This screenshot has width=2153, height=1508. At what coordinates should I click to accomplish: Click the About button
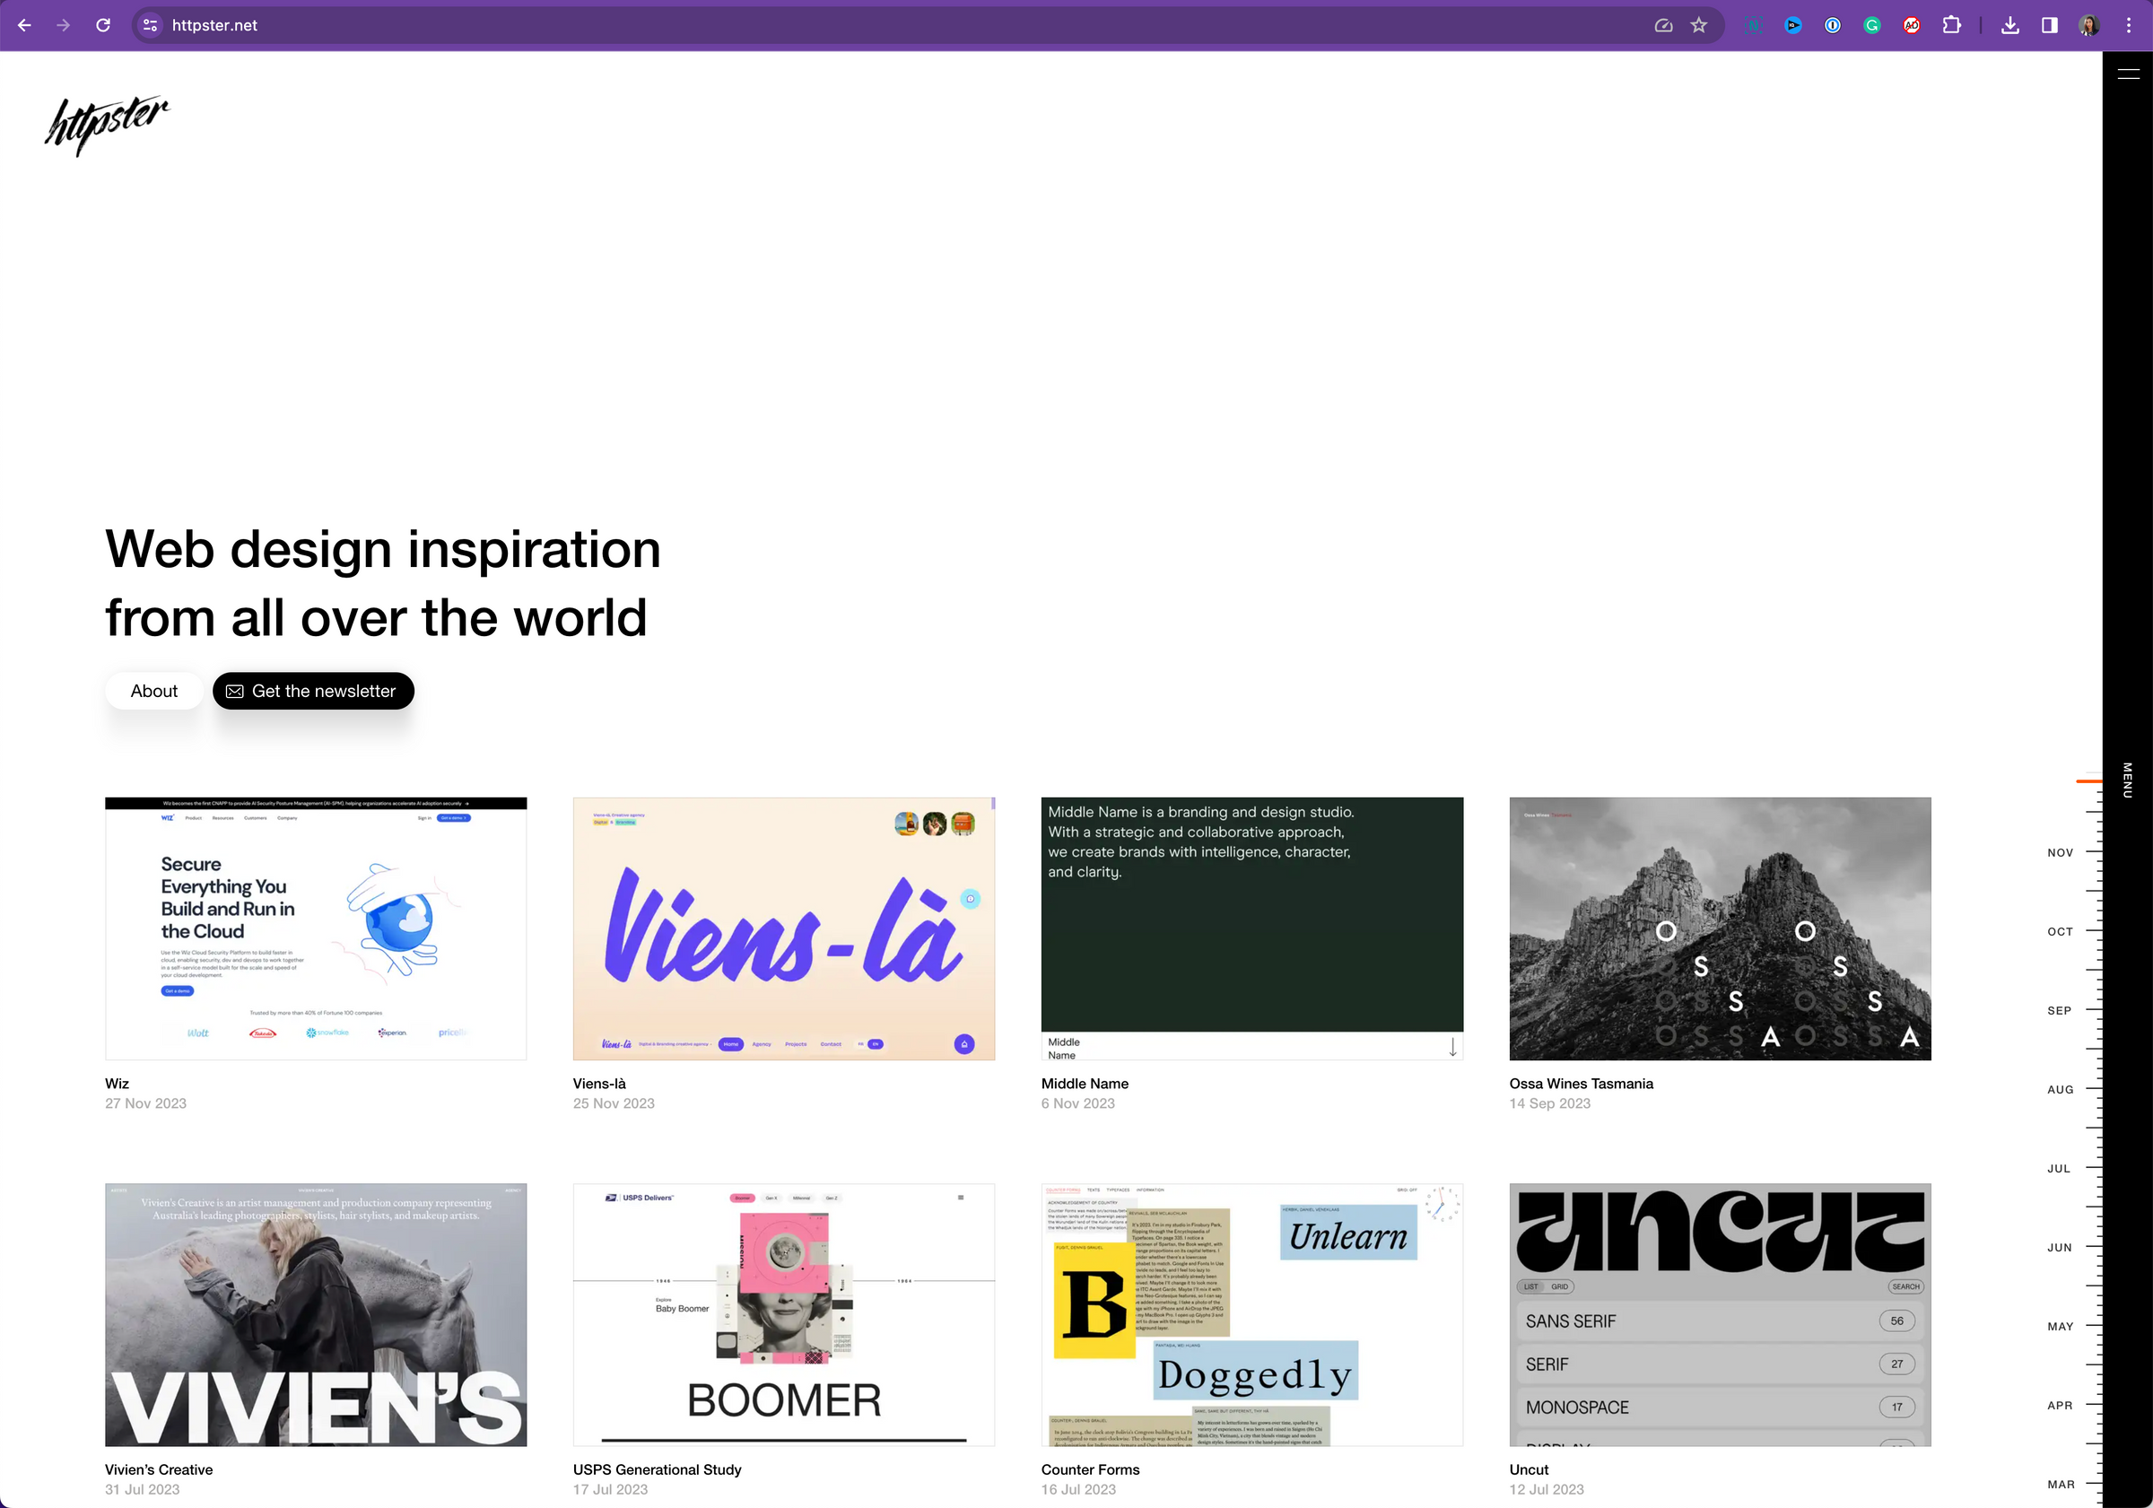[153, 691]
